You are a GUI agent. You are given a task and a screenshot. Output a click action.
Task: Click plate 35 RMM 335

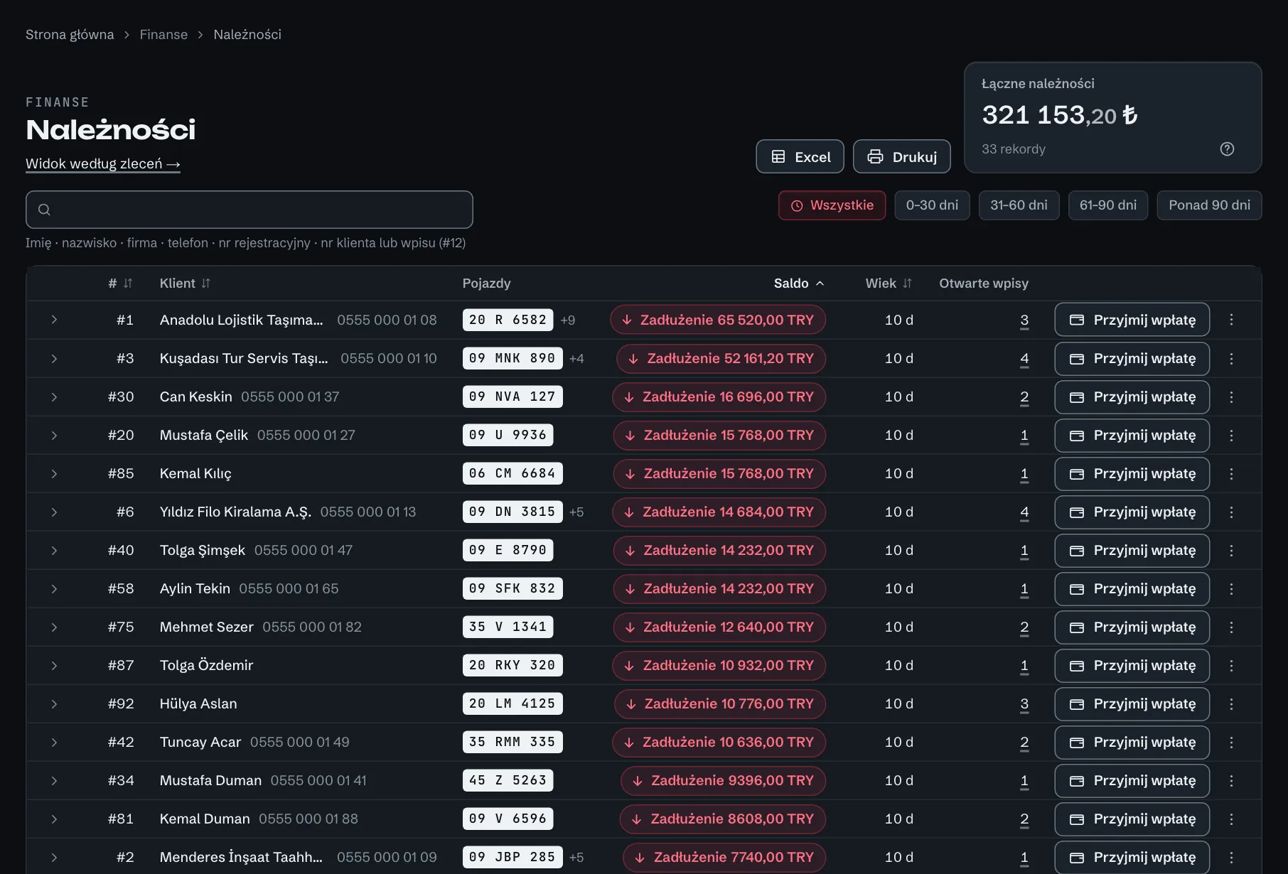[512, 742]
